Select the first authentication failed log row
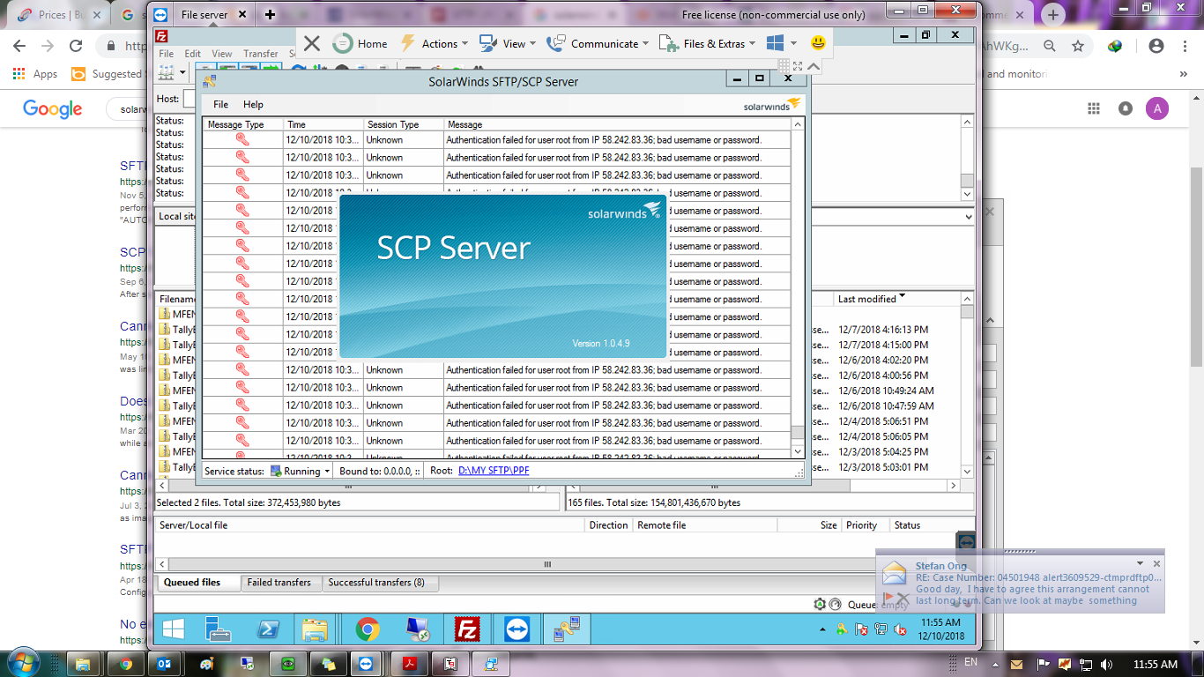The width and height of the screenshot is (1204, 677). tap(497, 139)
